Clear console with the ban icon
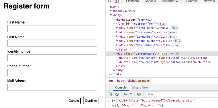The height and width of the screenshot is (108, 218). click(x=117, y=94)
